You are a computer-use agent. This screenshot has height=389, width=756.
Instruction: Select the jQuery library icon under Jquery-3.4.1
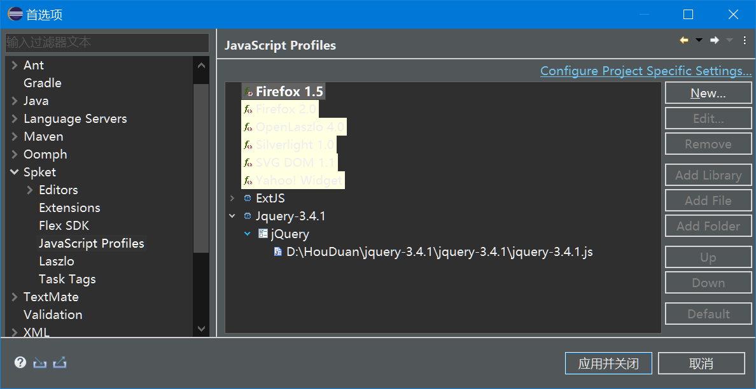coord(263,234)
